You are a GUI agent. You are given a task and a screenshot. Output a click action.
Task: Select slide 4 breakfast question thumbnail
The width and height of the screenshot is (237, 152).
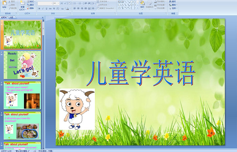22,125
